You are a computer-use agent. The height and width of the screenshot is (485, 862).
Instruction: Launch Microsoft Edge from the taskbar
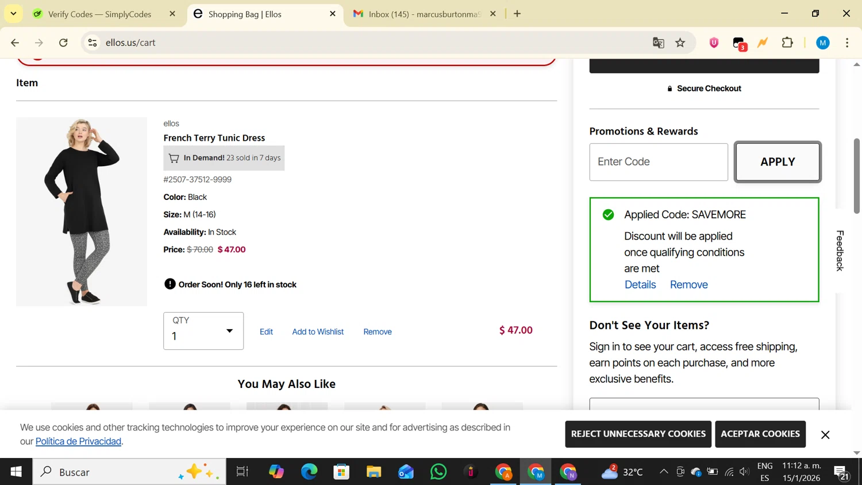pos(309,472)
